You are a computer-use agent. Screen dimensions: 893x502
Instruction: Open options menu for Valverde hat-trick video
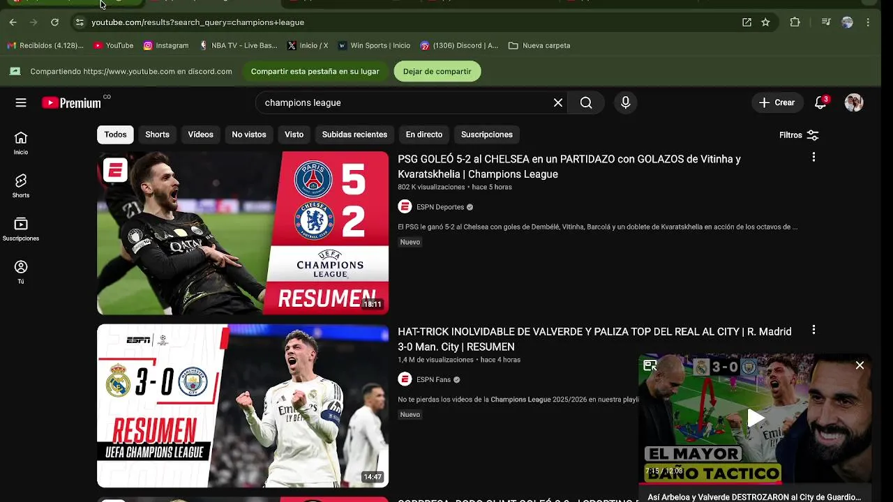813,330
